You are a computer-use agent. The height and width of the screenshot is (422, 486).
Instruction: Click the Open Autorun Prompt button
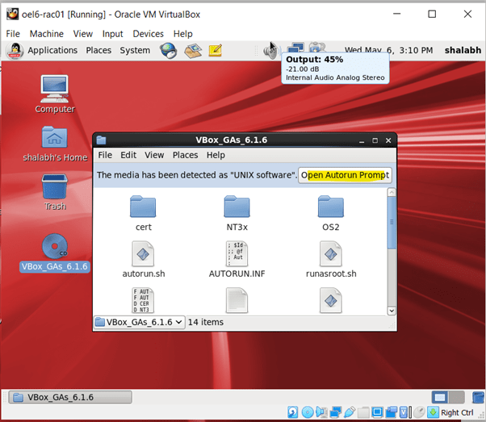(x=345, y=175)
